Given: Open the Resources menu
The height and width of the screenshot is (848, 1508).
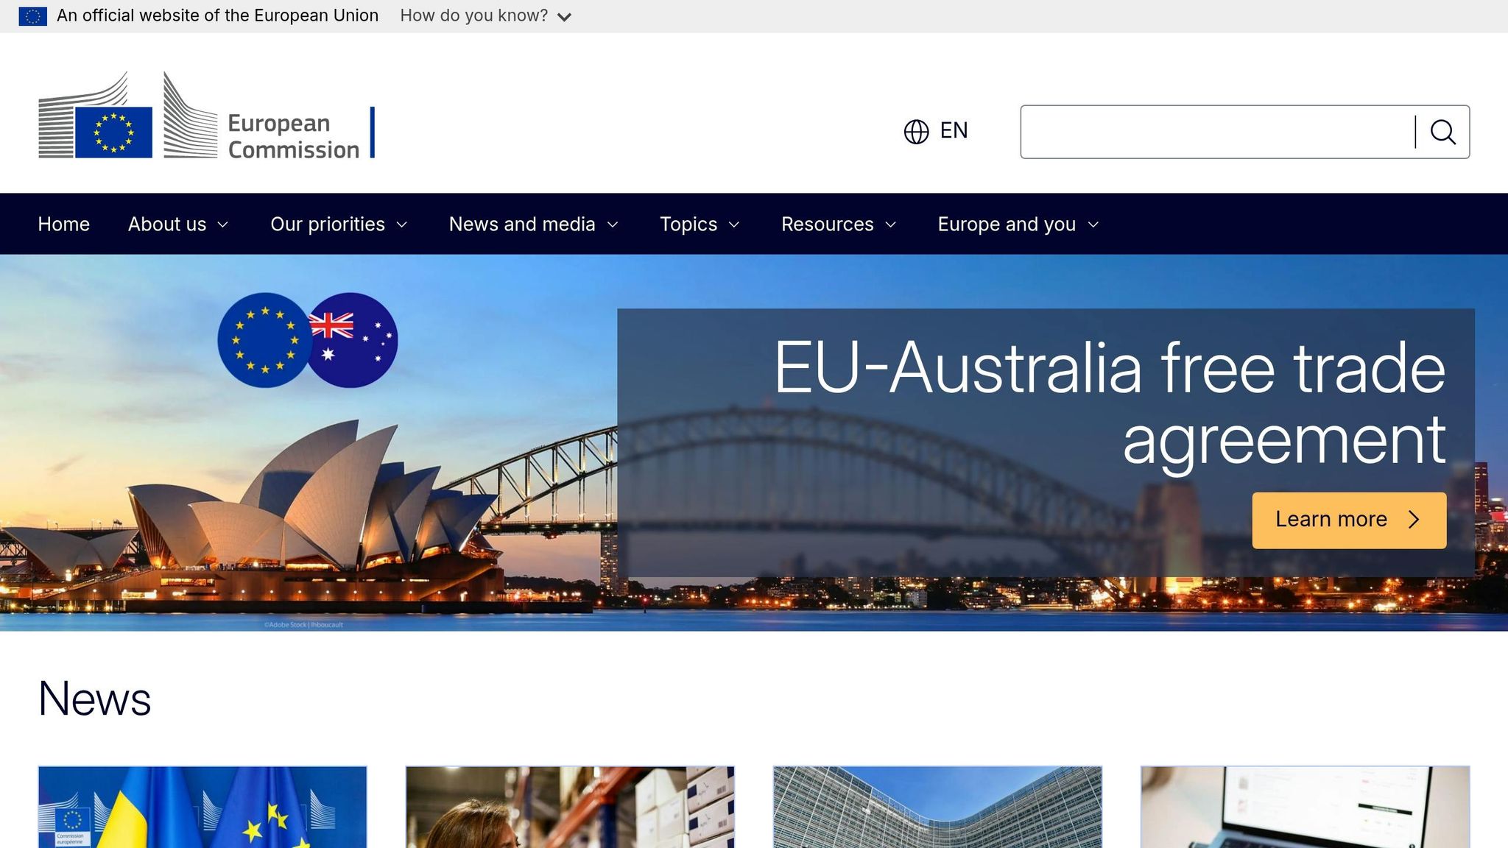Looking at the screenshot, I should pos(838,225).
